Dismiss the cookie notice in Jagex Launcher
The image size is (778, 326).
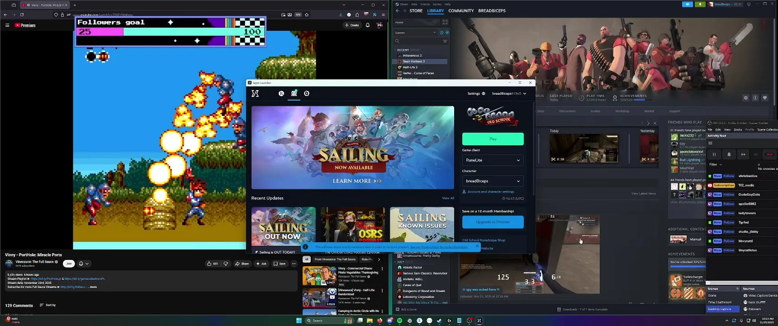(477, 246)
